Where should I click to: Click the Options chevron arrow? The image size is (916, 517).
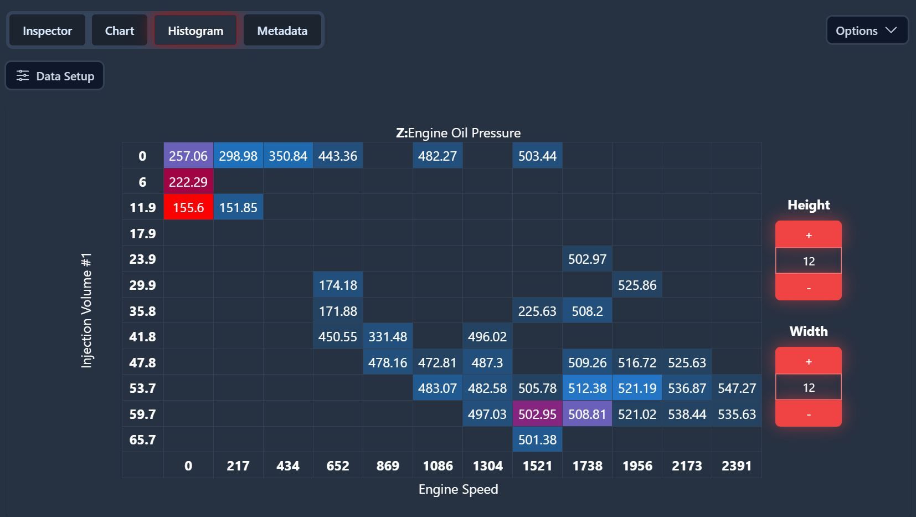click(891, 30)
